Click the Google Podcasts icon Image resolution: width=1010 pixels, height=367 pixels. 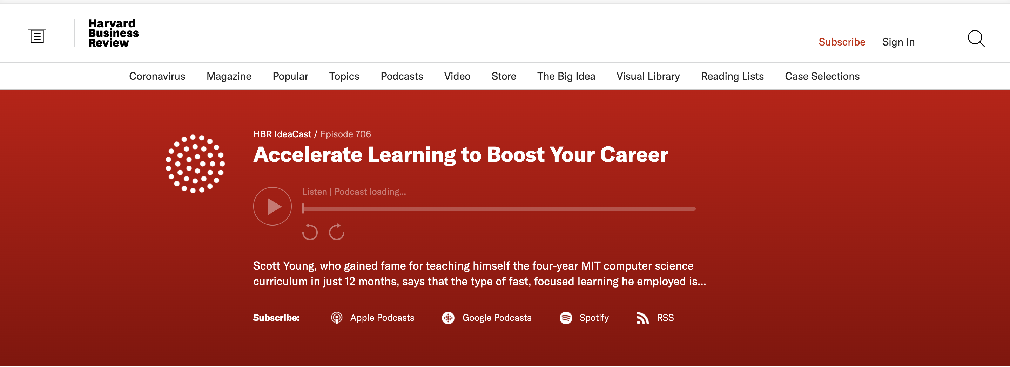pos(448,318)
